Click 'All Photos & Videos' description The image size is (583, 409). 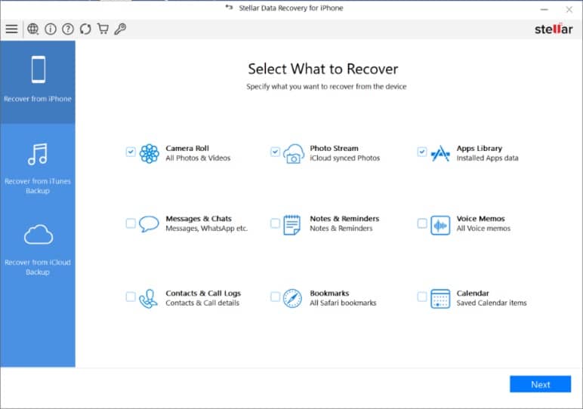pyautogui.click(x=198, y=158)
